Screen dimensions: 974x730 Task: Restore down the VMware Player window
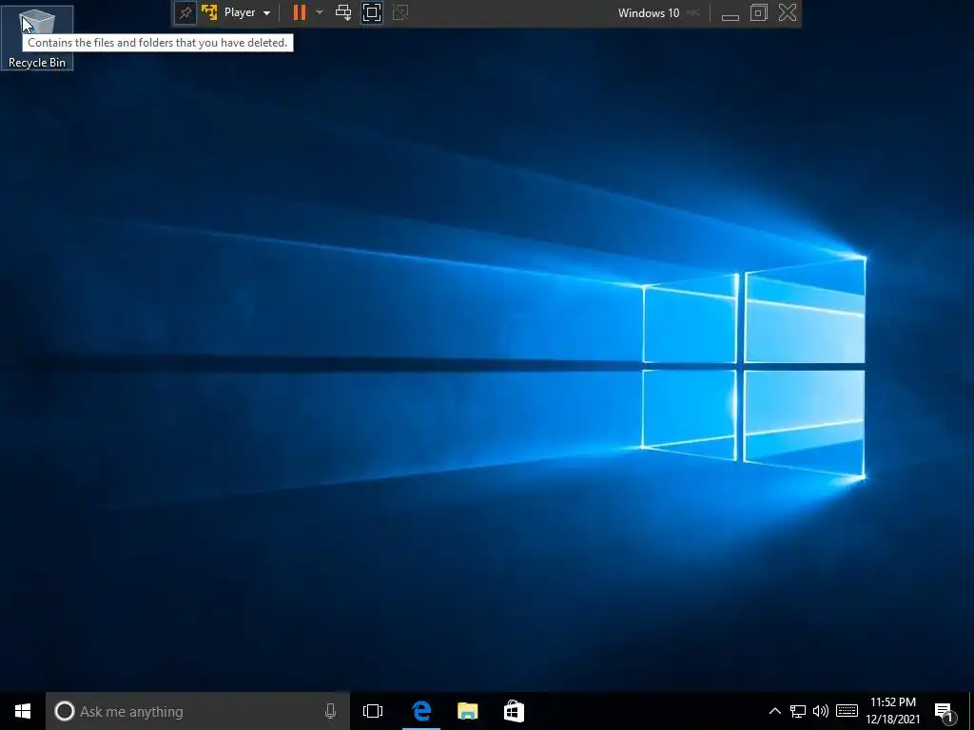tap(758, 12)
